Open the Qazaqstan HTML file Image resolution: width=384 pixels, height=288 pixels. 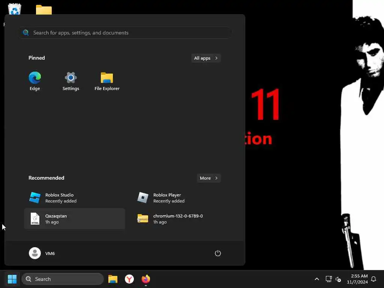pos(75,219)
